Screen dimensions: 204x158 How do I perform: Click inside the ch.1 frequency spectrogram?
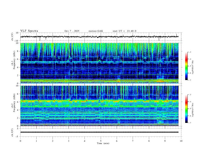coord(99,63)
